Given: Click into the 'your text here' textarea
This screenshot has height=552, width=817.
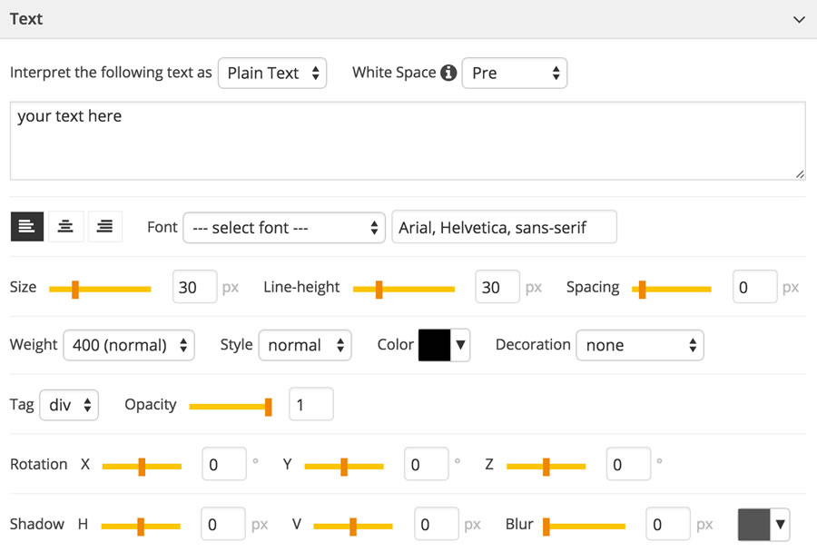Looking at the screenshot, I should 408,141.
